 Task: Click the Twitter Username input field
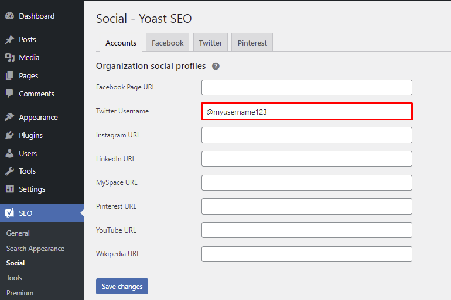pyautogui.click(x=306, y=112)
